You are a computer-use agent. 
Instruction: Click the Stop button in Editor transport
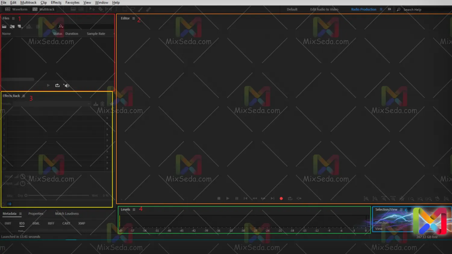coord(219,198)
